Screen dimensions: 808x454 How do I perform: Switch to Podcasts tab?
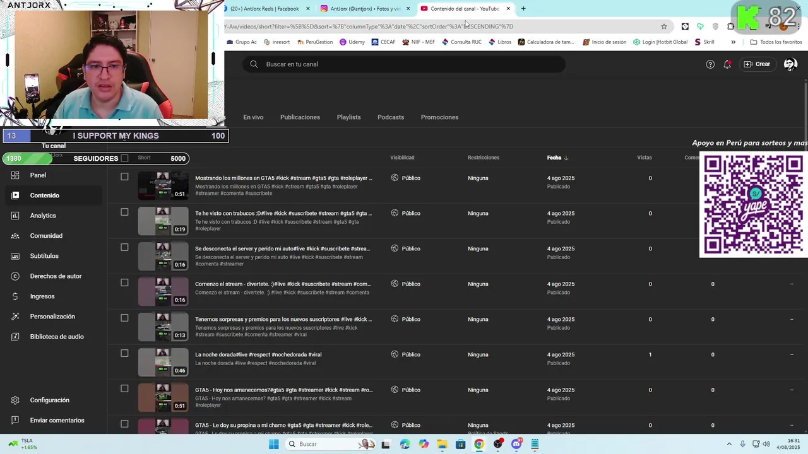pos(391,117)
